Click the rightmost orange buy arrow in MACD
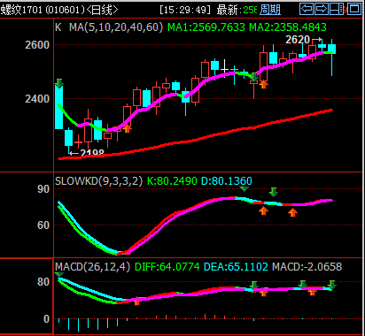Screen dimensions: 365x336 click(312, 292)
